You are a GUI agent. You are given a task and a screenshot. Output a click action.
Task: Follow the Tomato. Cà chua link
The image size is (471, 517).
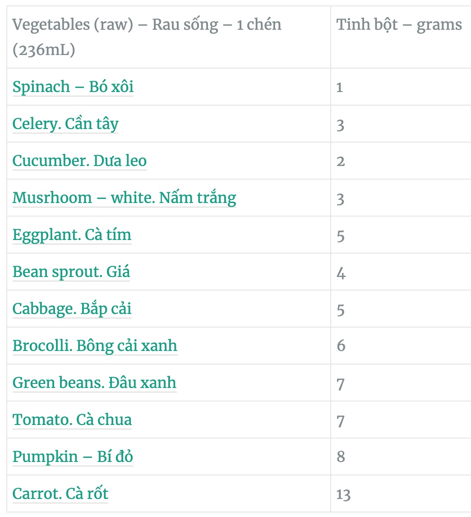72,420
